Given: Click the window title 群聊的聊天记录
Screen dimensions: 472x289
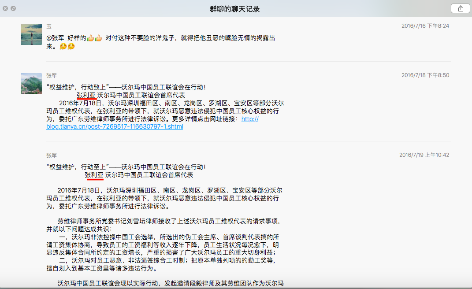Looking at the screenshot, I should [x=235, y=9].
